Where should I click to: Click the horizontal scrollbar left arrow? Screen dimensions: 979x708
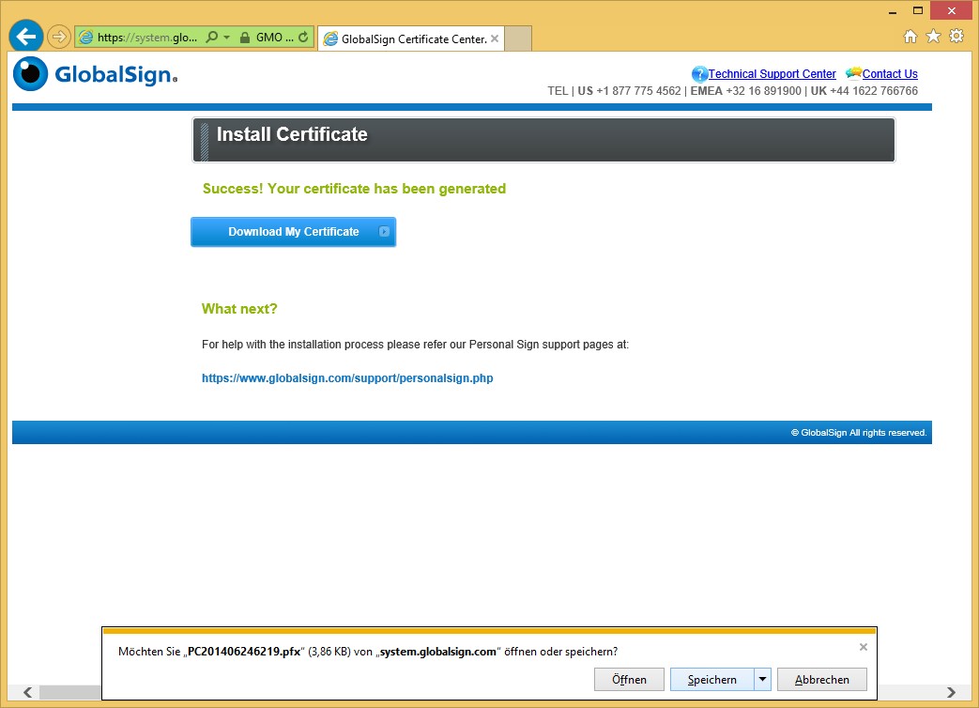click(x=27, y=692)
